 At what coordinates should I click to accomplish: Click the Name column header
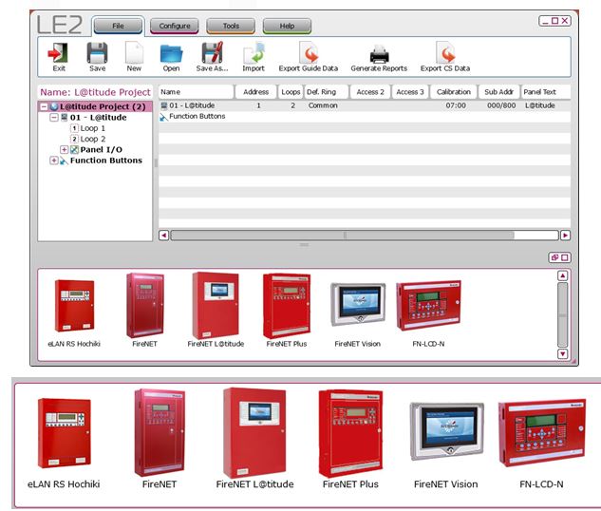(x=196, y=92)
